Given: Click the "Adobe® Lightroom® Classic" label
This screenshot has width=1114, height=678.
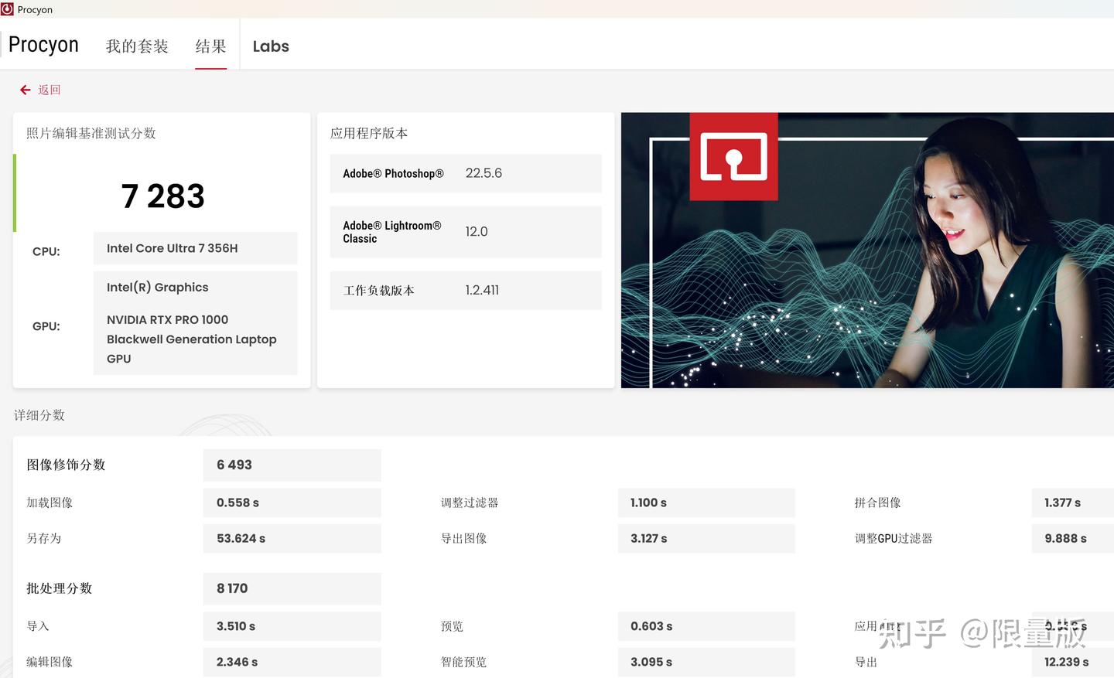Looking at the screenshot, I should coord(392,232).
